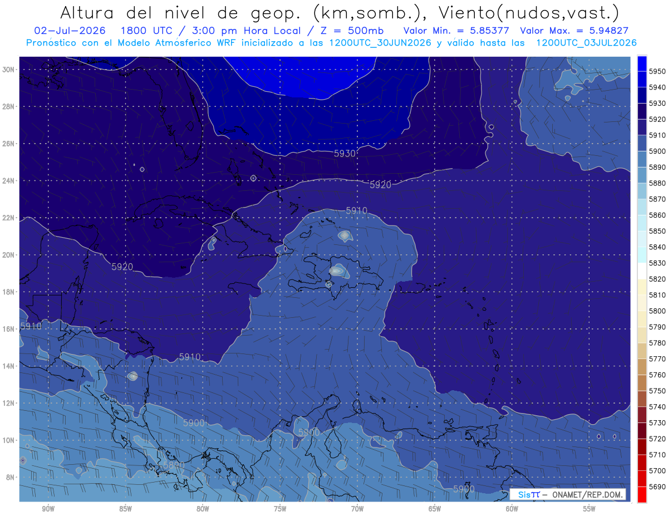This screenshot has width=668, height=516.
Task: Click the 80W longitude axis label
Action: (x=203, y=509)
